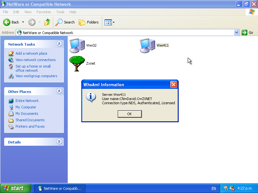This screenshot has height=193, width=258.
Task: Expand the Details panel
Action: (x=59, y=142)
